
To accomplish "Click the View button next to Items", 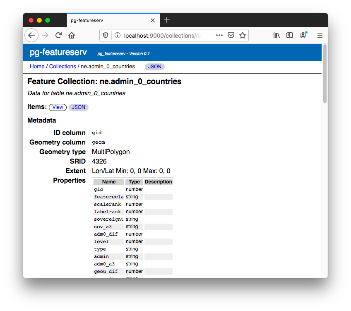I will point(58,107).
